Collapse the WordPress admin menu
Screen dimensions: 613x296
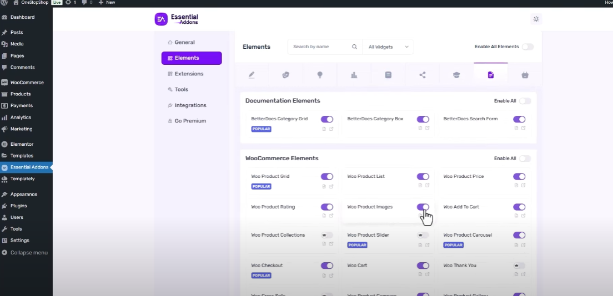[x=28, y=253]
